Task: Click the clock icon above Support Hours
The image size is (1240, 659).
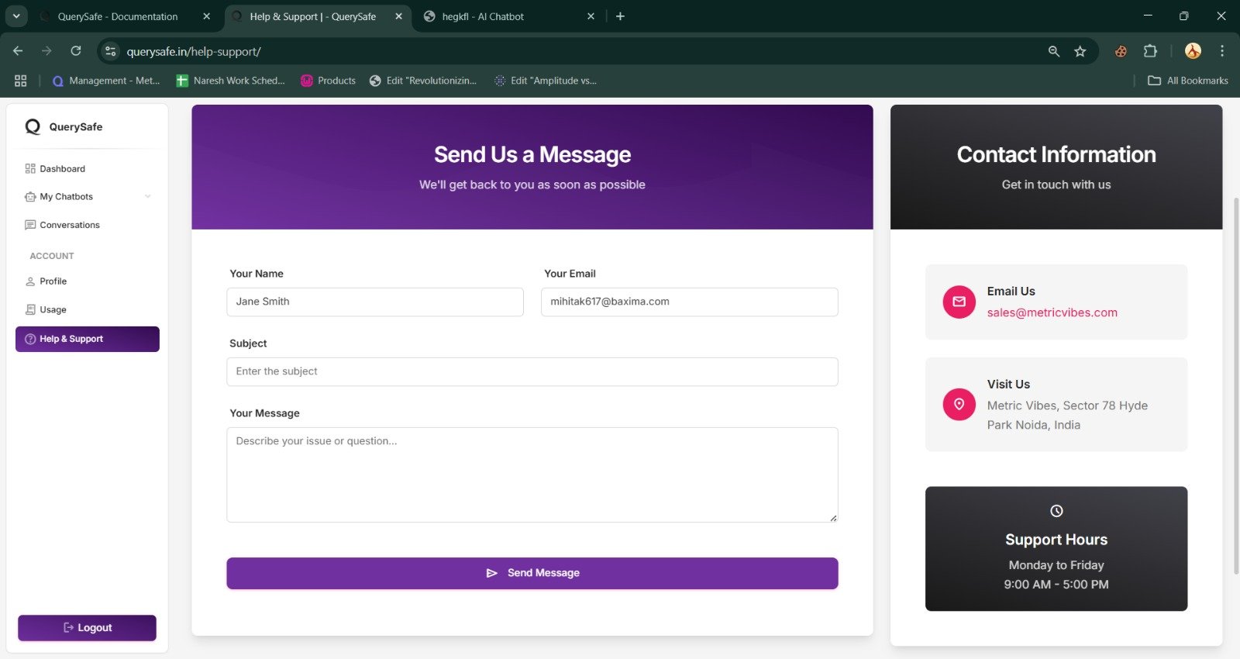Action: click(x=1056, y=511)
